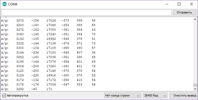Viewport: 198px width, 100px height.
Task: Click the COM4 window title text
Action: pos(13,4)
